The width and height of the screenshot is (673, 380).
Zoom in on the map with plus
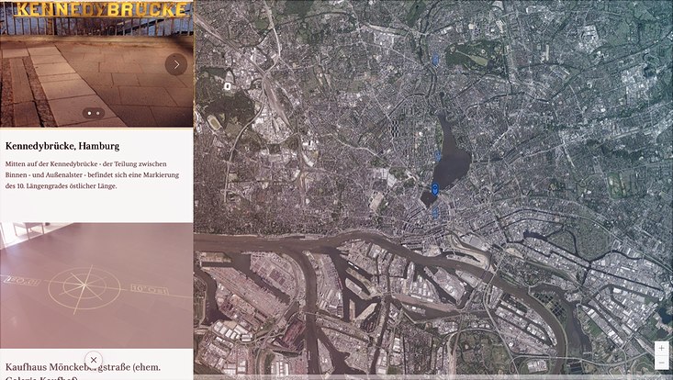(661, 348)
